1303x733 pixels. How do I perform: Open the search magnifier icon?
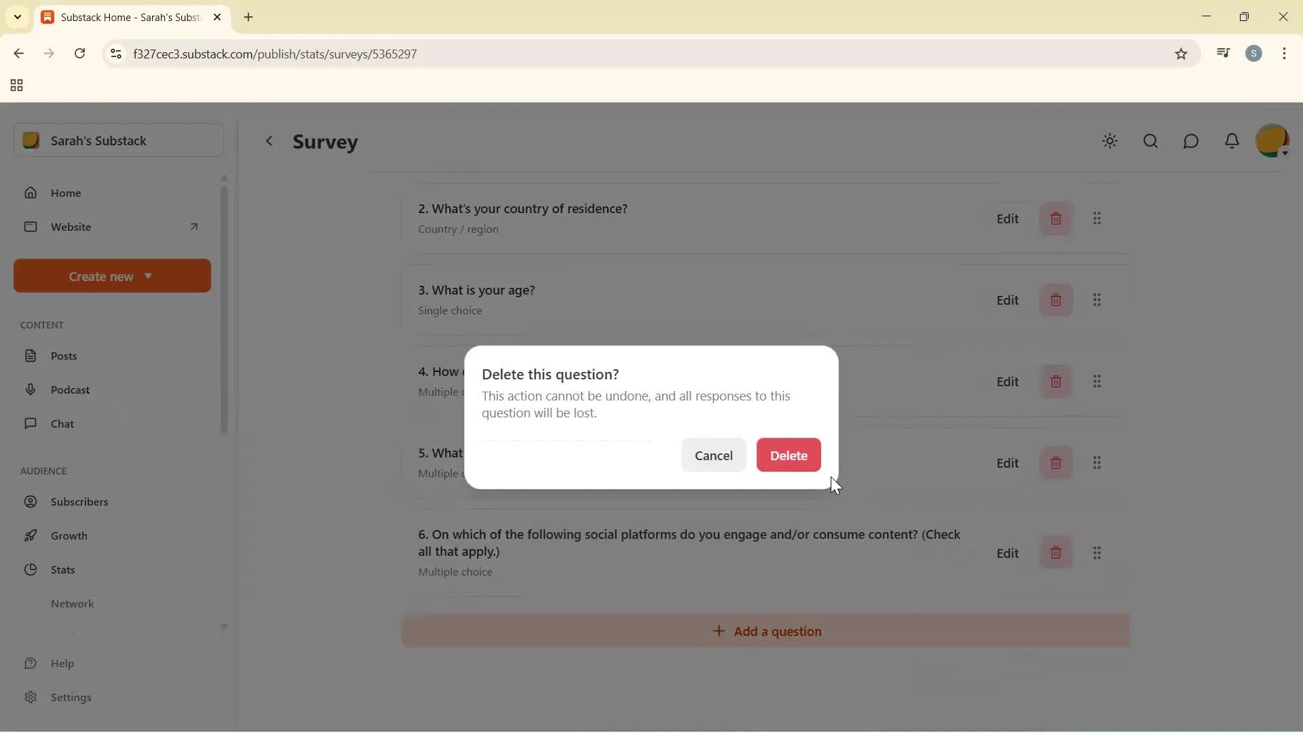[1150, 141]
